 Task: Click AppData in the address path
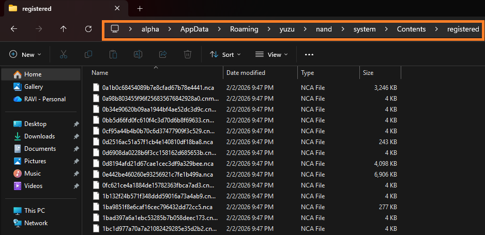(x=194, y=29)
